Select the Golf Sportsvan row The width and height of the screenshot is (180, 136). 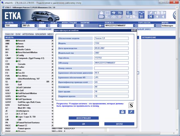(29, 99)
